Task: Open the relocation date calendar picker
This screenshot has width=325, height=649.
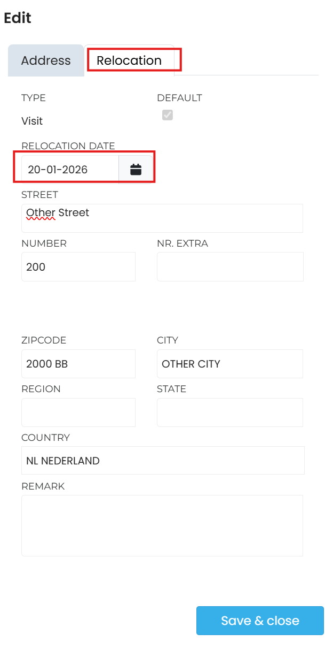Action: (x=136, y=170)
